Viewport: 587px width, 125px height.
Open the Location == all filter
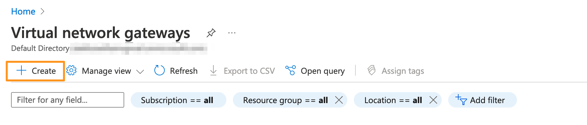(x=393, y=100)
